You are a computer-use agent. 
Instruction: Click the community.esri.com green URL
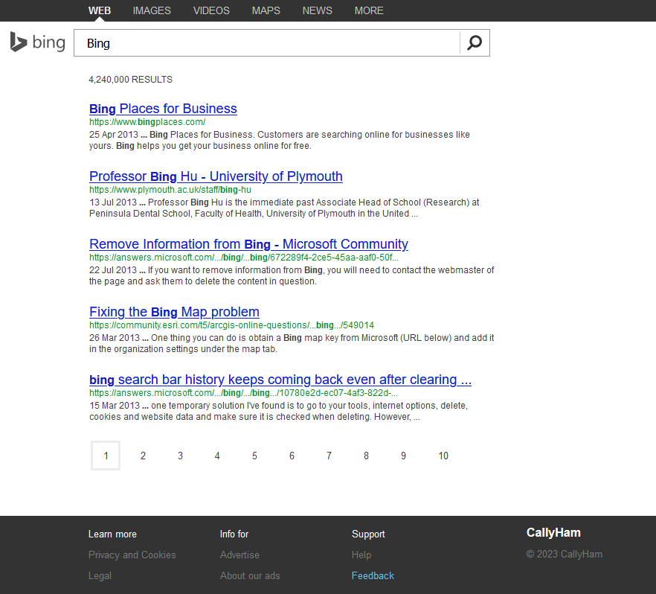tap(231, 325)
